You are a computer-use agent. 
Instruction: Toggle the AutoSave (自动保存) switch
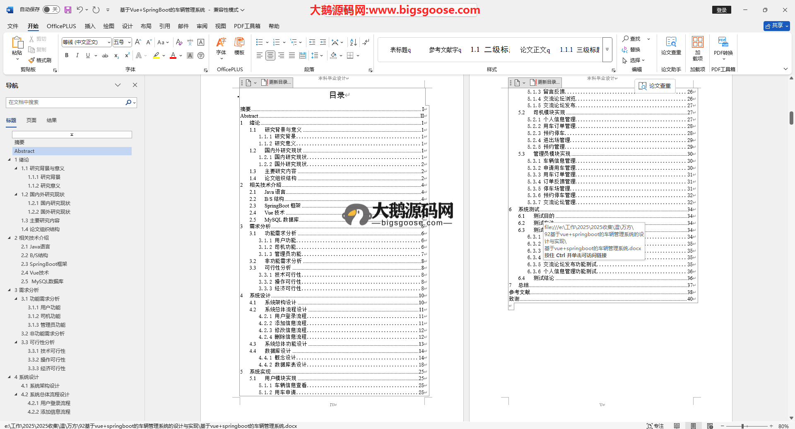point(51,10)
